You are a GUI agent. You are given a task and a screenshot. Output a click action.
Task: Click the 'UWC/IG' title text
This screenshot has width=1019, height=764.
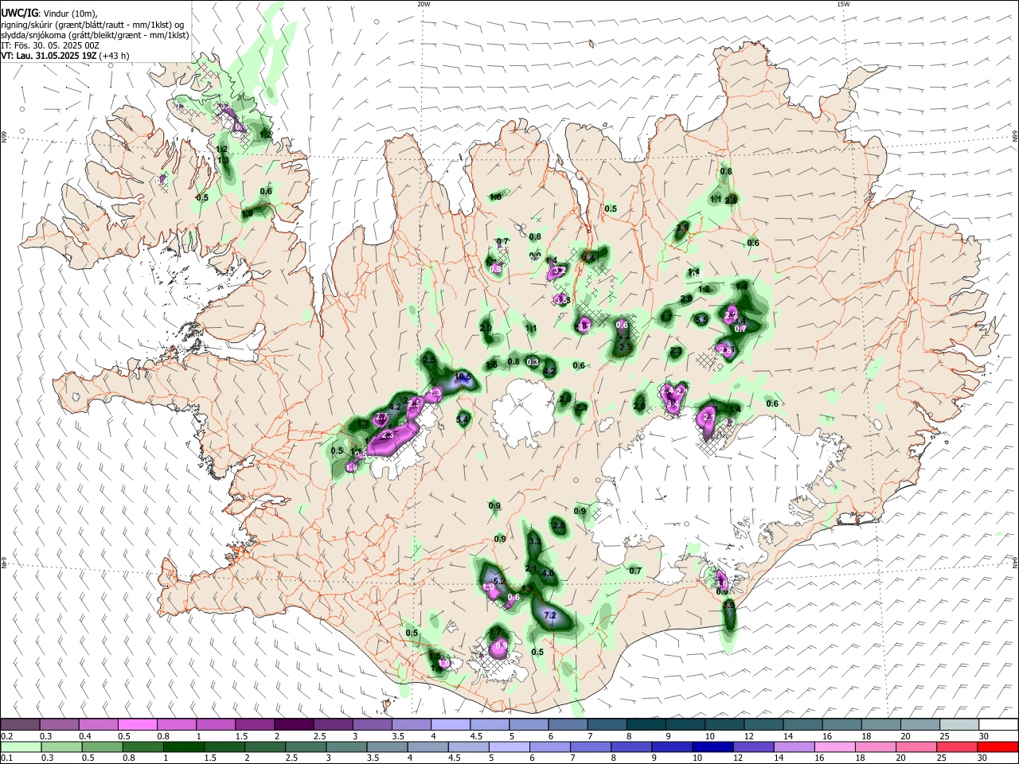click(19, 14)
